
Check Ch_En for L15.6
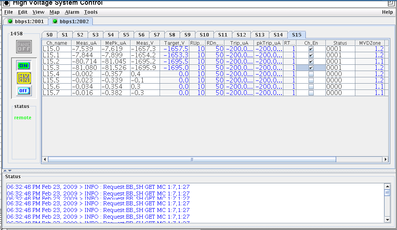tap(311, 87)
